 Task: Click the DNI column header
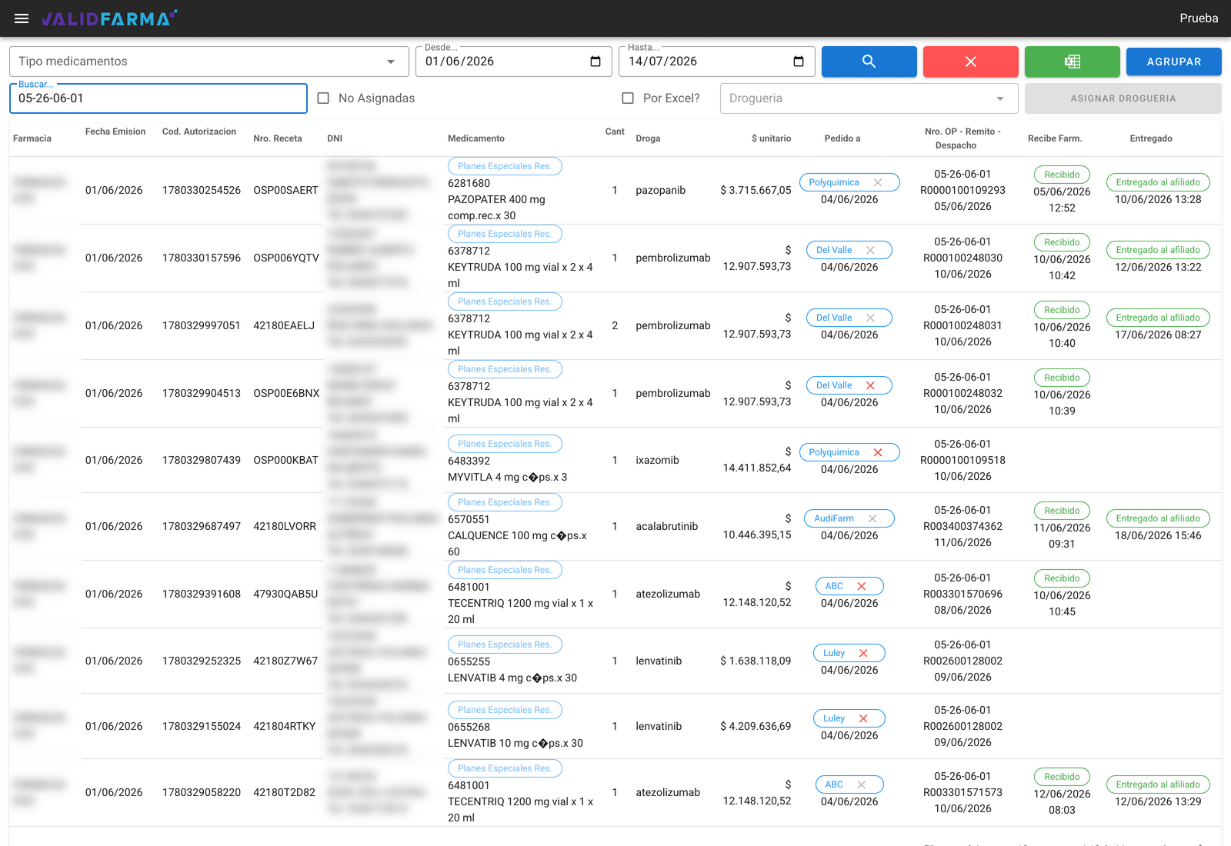(335, 138)
